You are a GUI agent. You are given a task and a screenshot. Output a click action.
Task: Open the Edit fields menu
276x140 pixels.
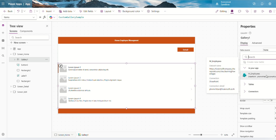pyautogui.click(x=88, y=11)
